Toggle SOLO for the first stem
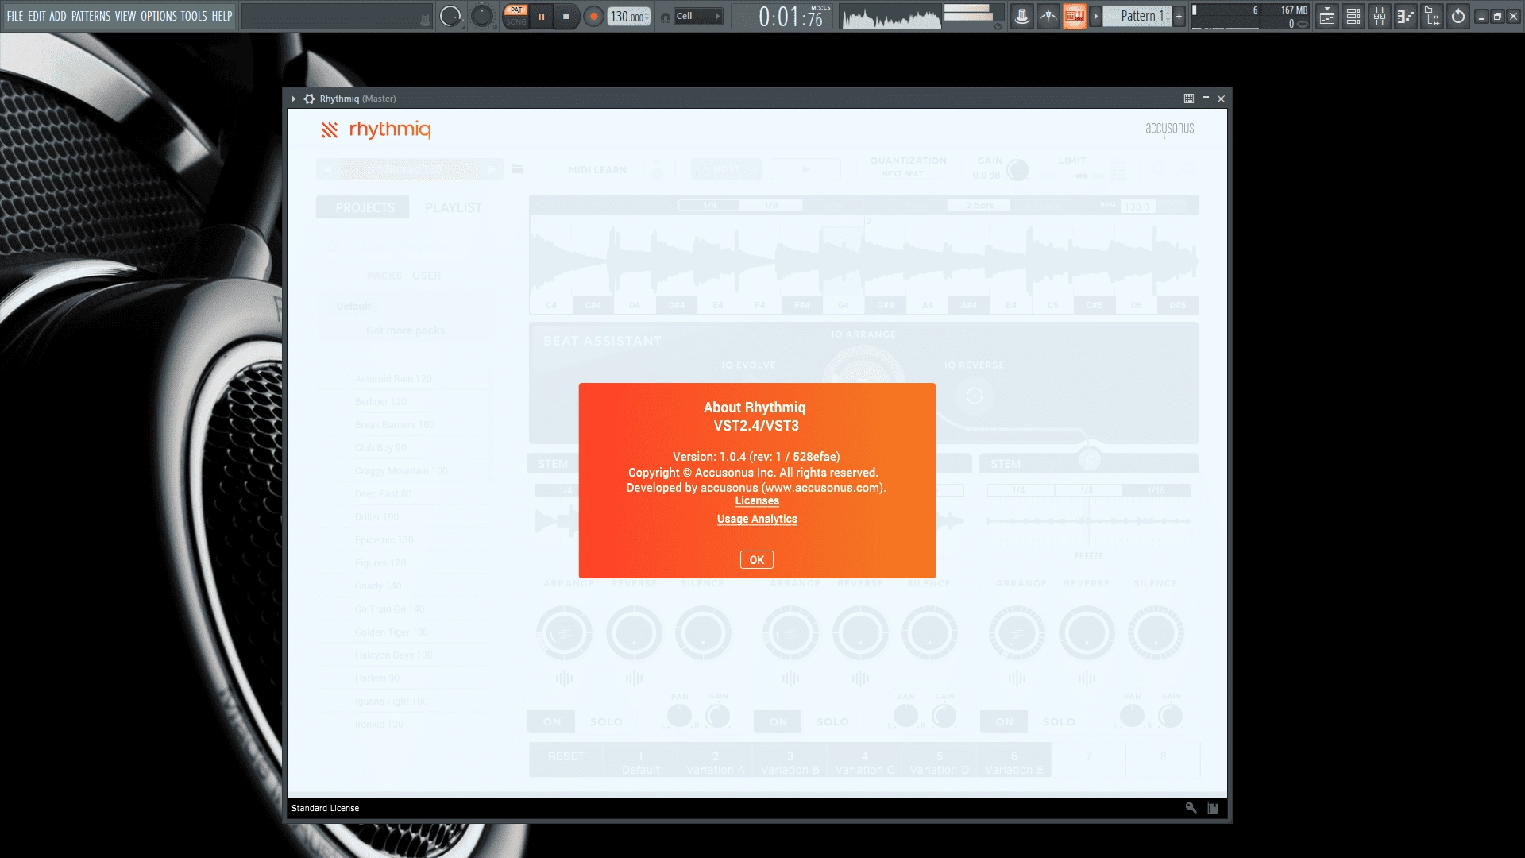Viewport: 1525px width, 858px height. point(606,722)
